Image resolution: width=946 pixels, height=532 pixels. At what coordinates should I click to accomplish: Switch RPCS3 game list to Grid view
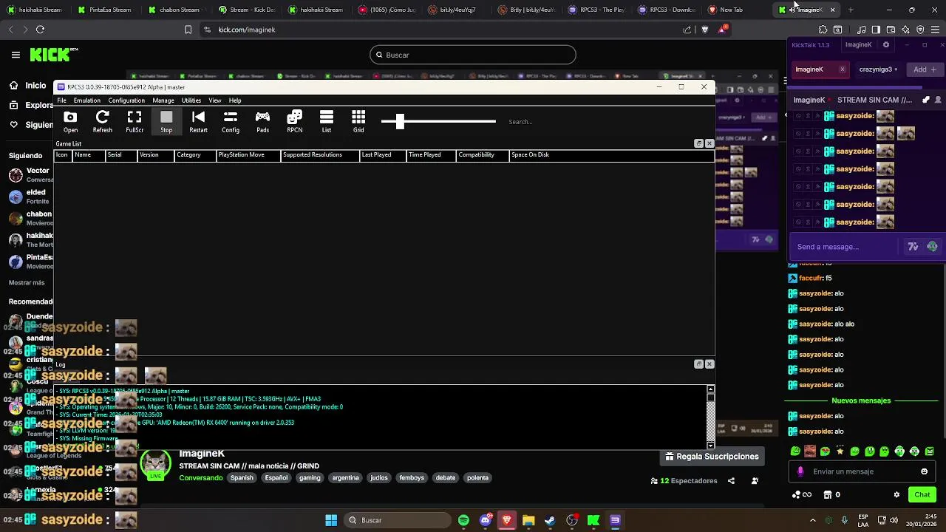358,122
